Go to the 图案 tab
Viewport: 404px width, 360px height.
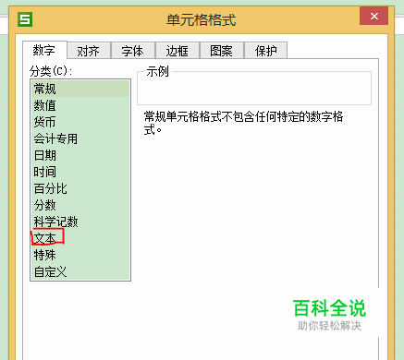222,51
